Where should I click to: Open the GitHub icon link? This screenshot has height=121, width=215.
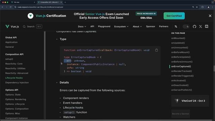click(195, 27)
